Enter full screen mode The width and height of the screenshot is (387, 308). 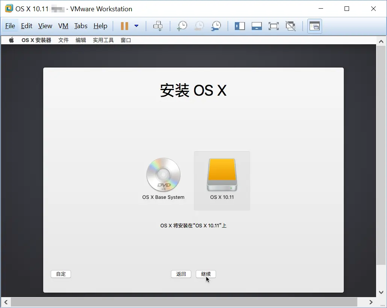tap(274, 26)
